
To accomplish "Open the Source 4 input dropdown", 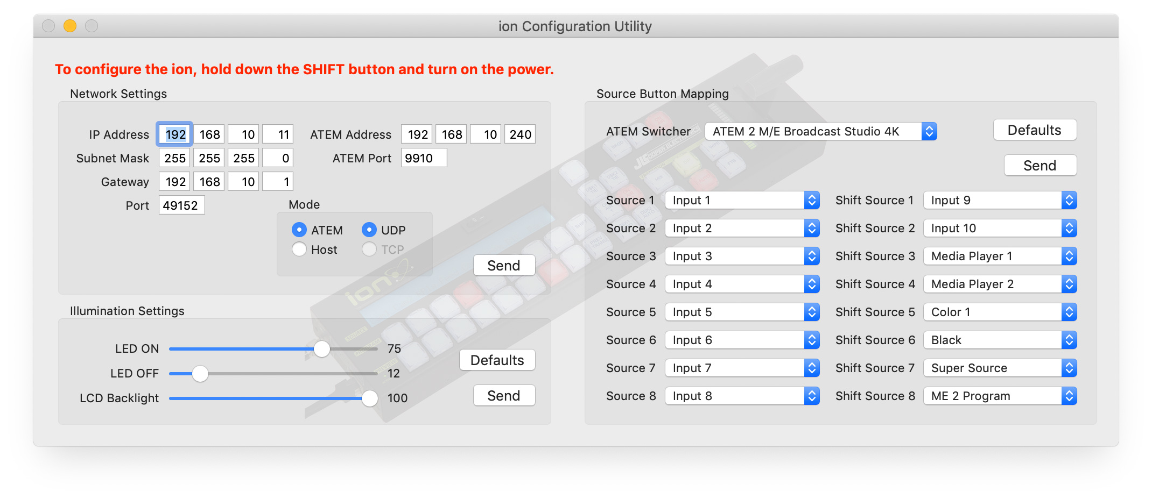I will 742,284.
